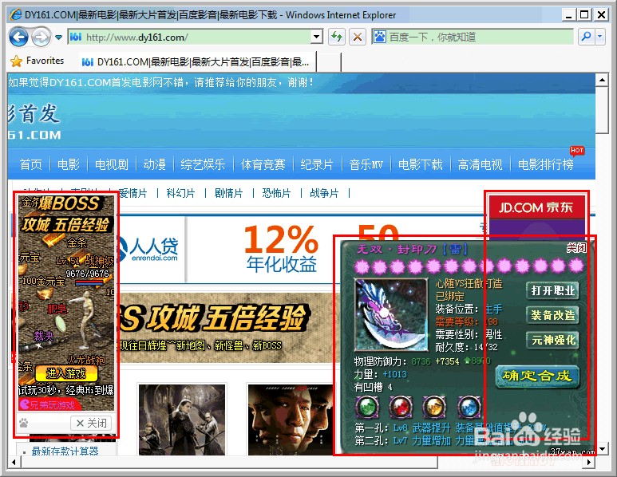Screen dimensions: 617x477
Task: Open 电影下载 in the site navigation
Action: click(x=421, y=164)
